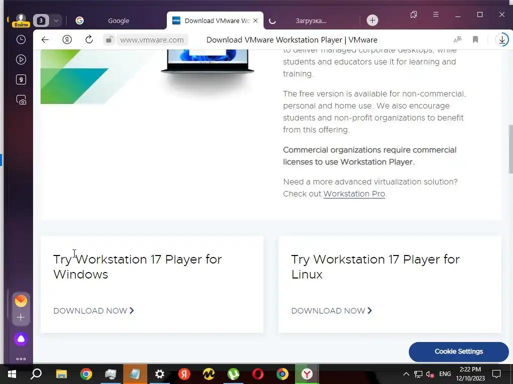
Task: Open the video play icon in sidebar
Action: coord(21,59)
